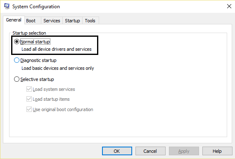The image size is (235, 159).
Task: Click the Apply button
Action: click(184, 151)
